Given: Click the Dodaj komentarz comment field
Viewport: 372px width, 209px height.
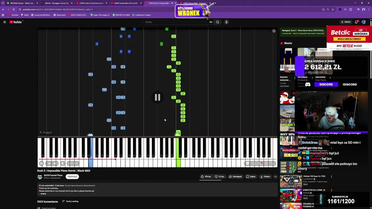Looking at the screenshot, I should pos(49,208).
